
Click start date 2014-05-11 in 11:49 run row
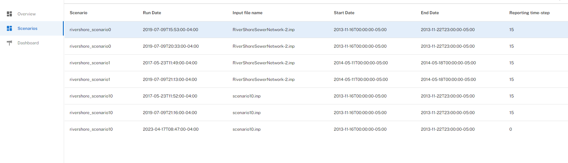click(x=361, y=63)
